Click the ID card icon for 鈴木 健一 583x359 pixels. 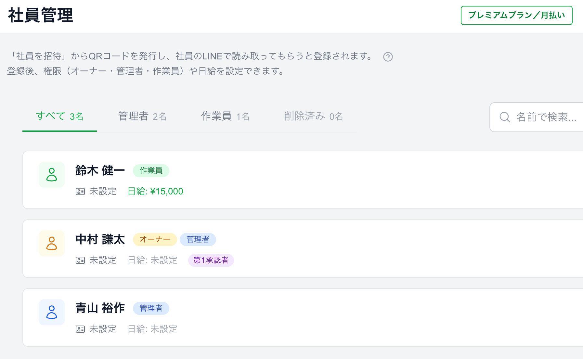pyautogui.click(x=80, y=192)
